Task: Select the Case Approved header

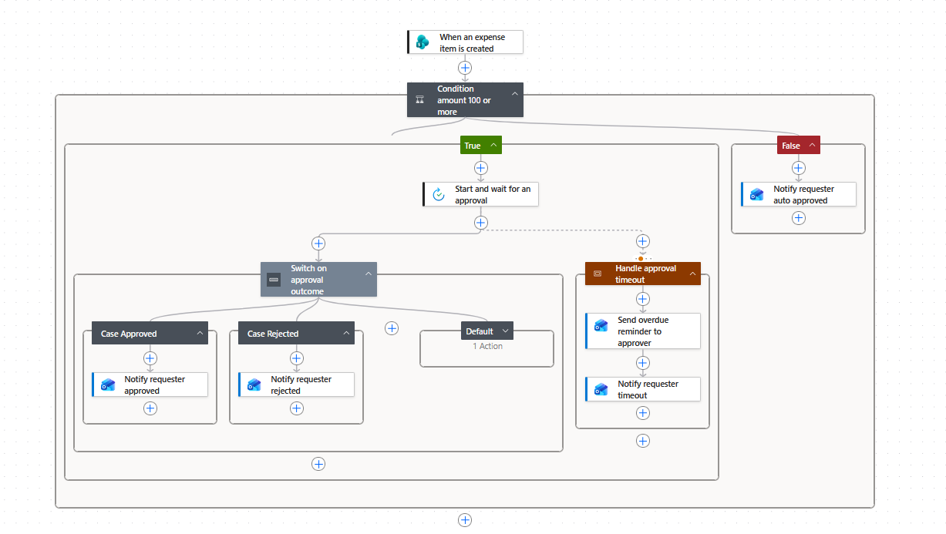Action: [x=150, y=333]
